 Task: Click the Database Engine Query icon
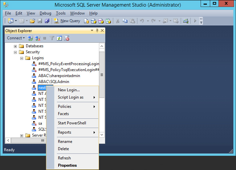tap(86, 21)
